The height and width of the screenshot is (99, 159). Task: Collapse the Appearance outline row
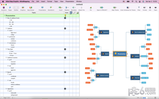click(x=6, y=89)
